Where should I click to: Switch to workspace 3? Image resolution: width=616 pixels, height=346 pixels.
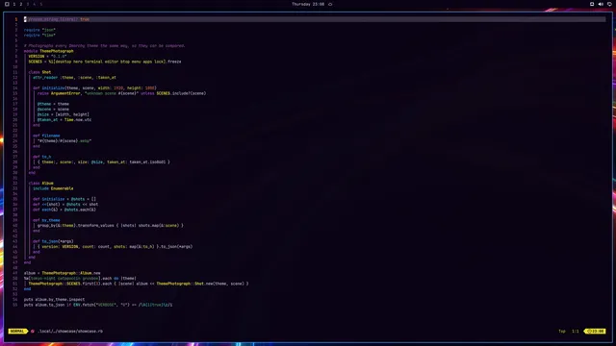click(28, 4)
